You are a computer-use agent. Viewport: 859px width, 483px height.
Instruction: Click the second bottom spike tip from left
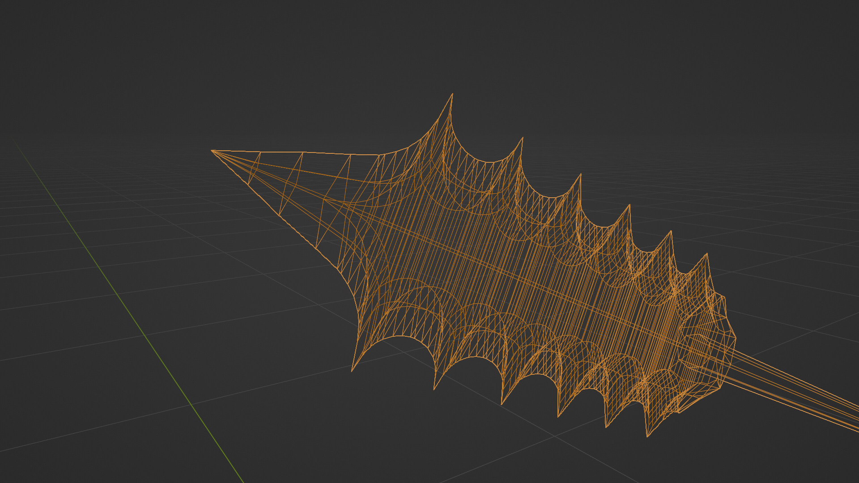pyautogui.click(x=434, y=389)
